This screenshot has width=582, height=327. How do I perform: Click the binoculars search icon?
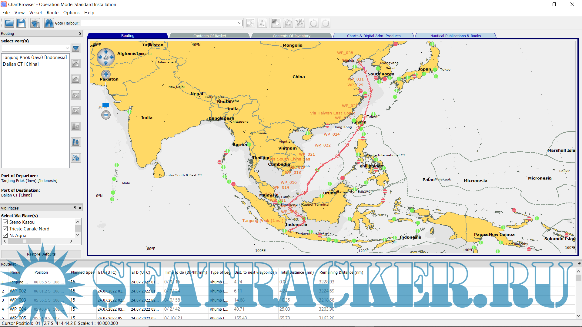click(49, 23)
